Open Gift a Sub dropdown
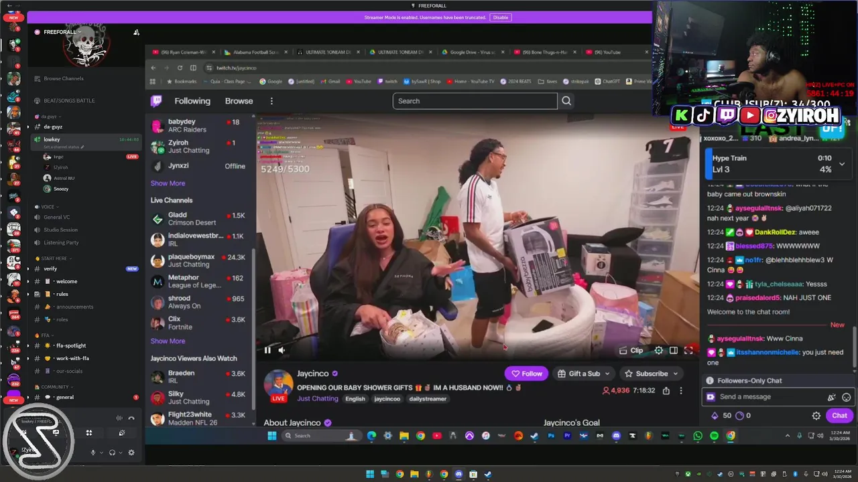 [584, 374]
